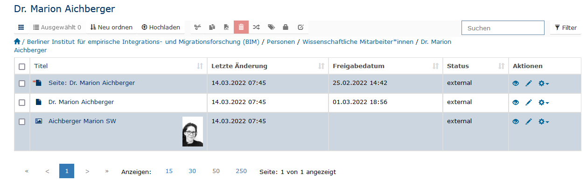Click the lock icon in toolbar
Screen dimensions: 587x181
286,28
